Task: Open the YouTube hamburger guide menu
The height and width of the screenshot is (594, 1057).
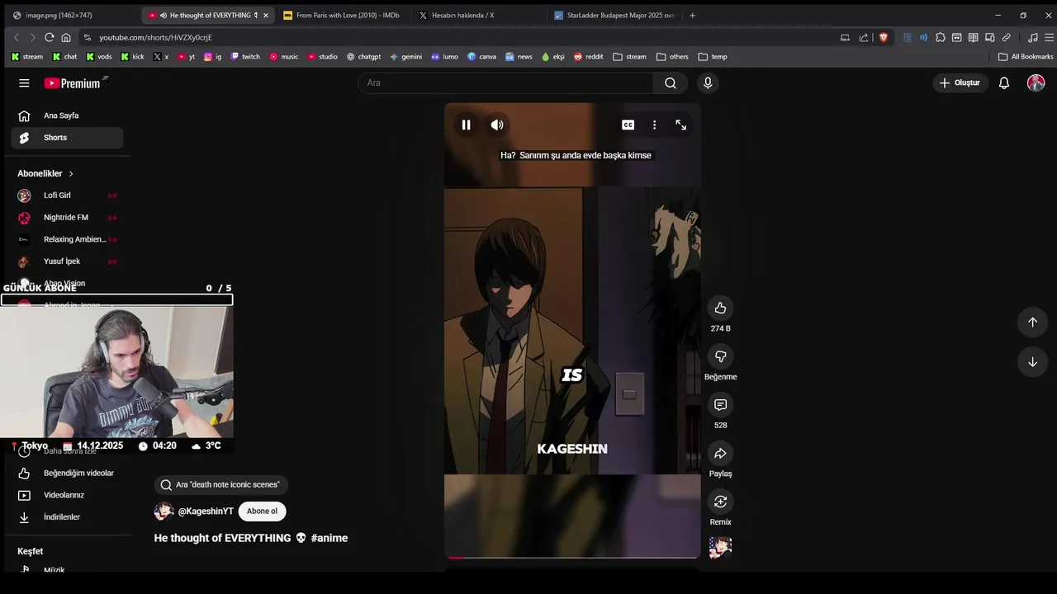Action: click(24, 82)
